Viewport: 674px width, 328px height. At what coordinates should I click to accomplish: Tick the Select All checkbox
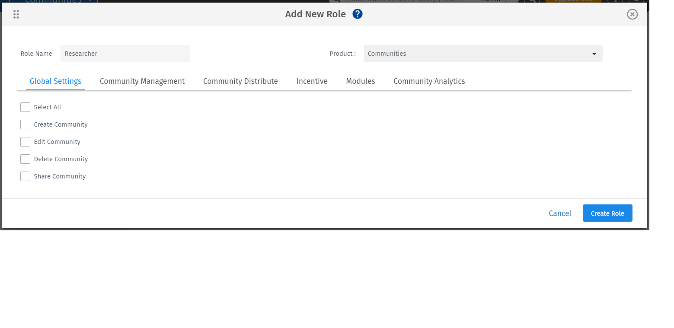25,107
